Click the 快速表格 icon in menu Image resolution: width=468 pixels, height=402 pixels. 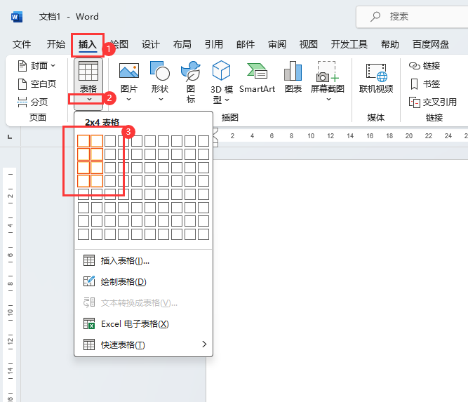[x=89, y=344]
